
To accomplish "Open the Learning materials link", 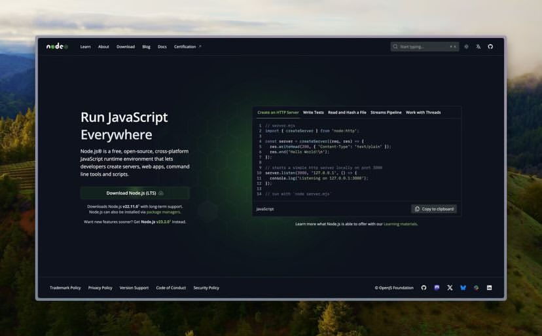I will 400,224.
